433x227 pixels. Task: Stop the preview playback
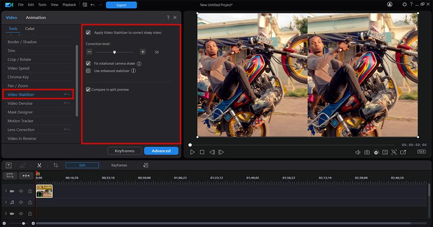202,152
